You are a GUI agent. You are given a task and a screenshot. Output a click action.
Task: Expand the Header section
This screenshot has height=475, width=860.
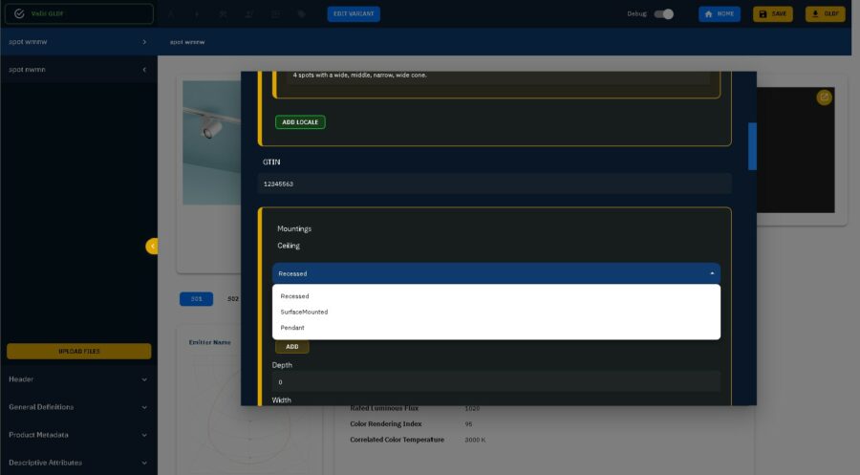point(78,379)
